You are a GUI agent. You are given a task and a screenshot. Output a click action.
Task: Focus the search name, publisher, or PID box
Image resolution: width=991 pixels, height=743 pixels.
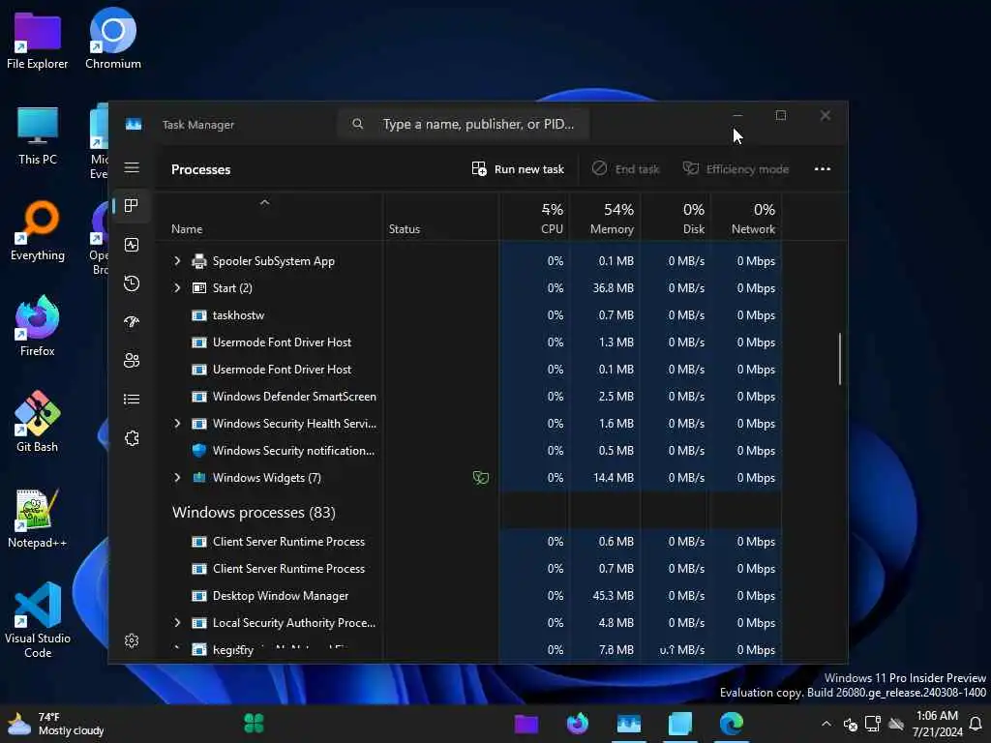[x=464, y=124]
